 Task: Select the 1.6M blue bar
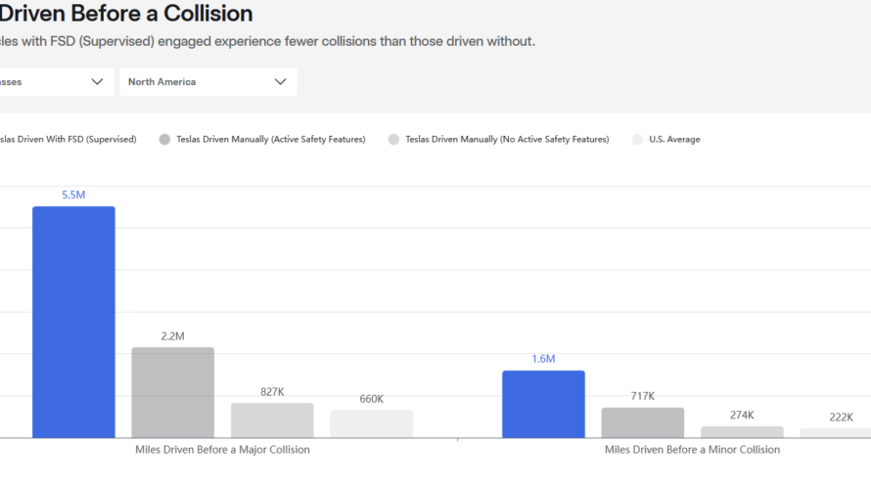[543, 404]
